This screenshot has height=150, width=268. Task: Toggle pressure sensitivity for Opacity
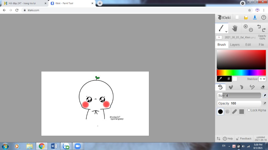click(x=265, y=103)
